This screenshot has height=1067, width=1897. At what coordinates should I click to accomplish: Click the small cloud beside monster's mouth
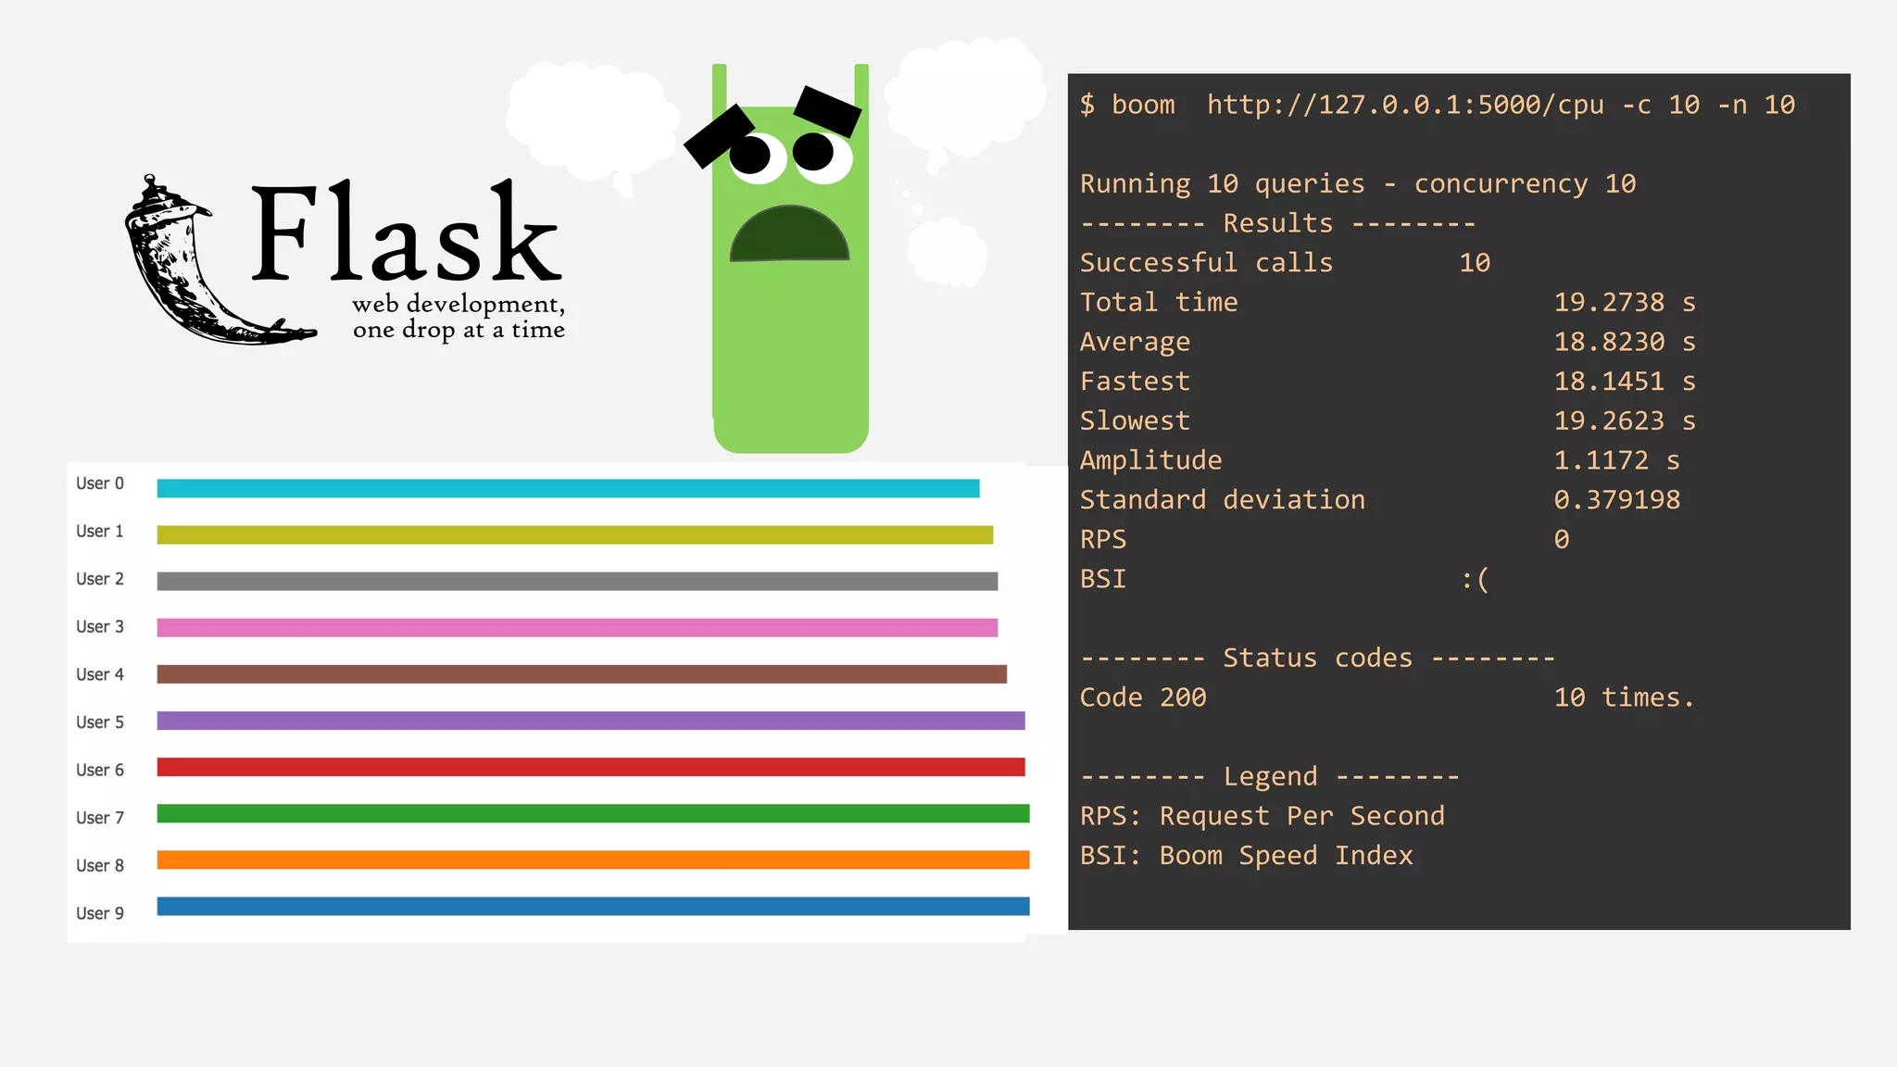[x=947, y=252]
